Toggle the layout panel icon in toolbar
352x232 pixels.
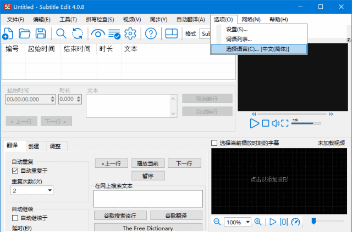tap(172, 33)
